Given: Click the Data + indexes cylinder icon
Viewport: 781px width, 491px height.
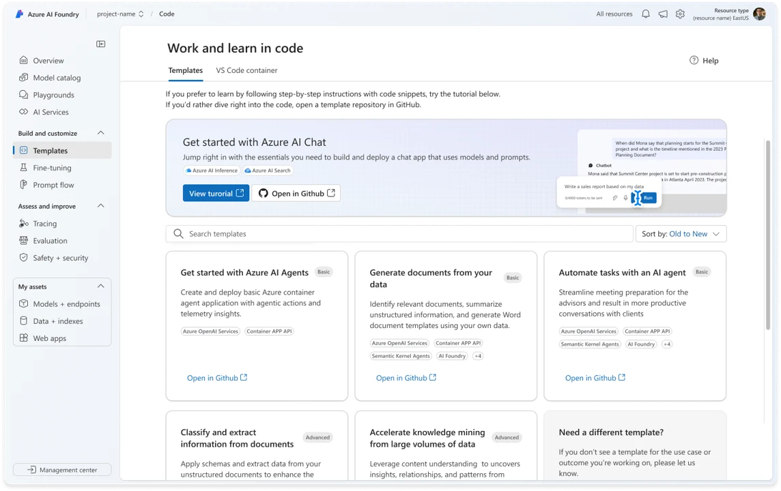Looking at the screenshot, I should click(x=23, y=321).
